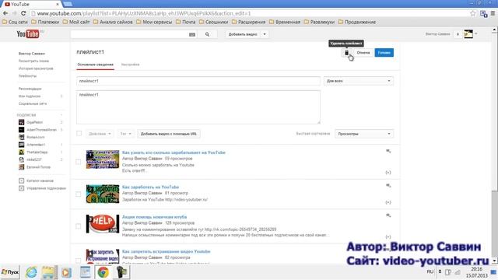Viewport: 498px width, 280px height.
Task: Go back with browser back arrow
Action: pyautogui.click(x=5, y=13)
